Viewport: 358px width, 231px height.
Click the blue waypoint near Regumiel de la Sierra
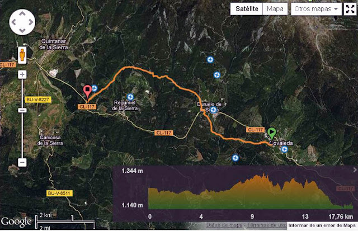(x=130, y=97)
